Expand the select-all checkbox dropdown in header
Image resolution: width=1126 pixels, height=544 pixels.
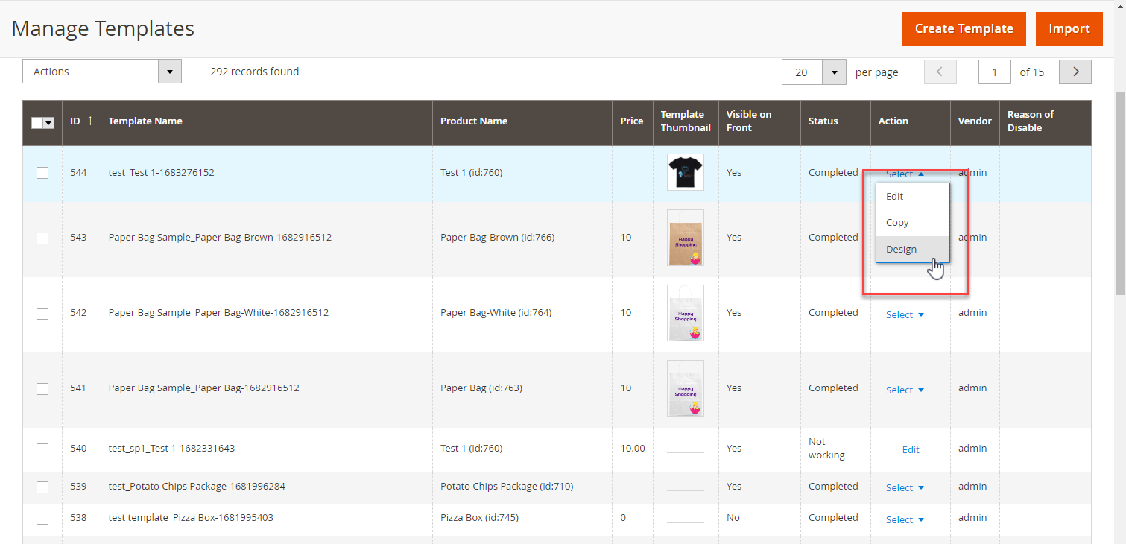click(49, 123)
